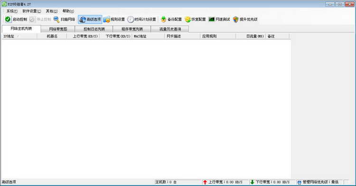Sort by 日流量(MB) column header

pos(251,36)
